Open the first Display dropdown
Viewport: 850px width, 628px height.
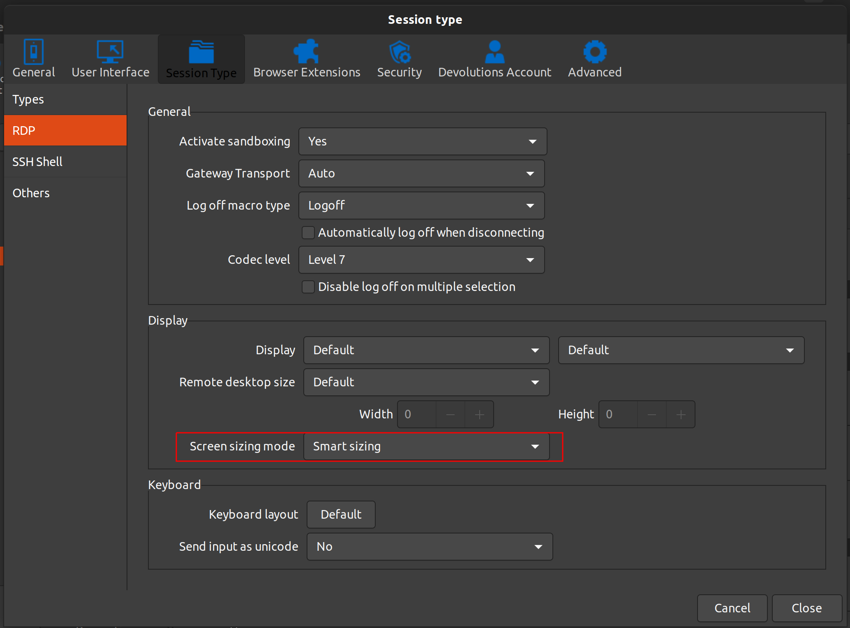[x=426, y=350]
